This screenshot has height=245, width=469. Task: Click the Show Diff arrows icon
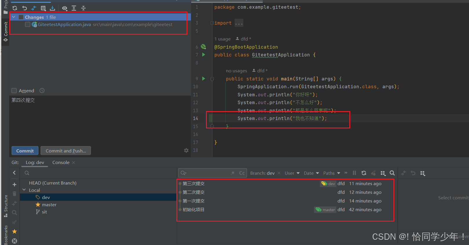tap(34, 8)
